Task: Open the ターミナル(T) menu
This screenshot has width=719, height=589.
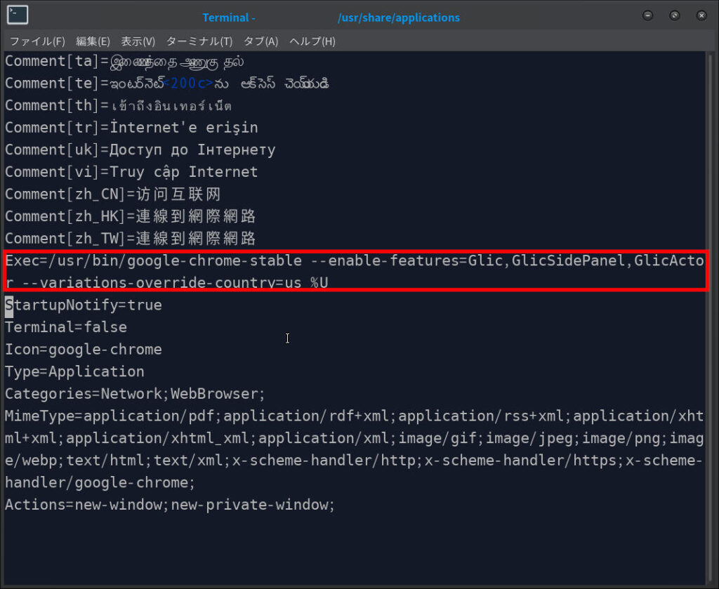Action: pyautogui.click(x=199, y=41)
